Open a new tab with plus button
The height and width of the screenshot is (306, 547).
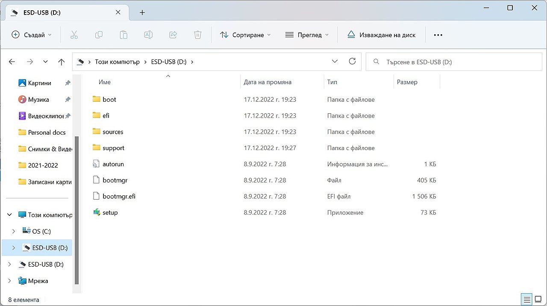142,12
